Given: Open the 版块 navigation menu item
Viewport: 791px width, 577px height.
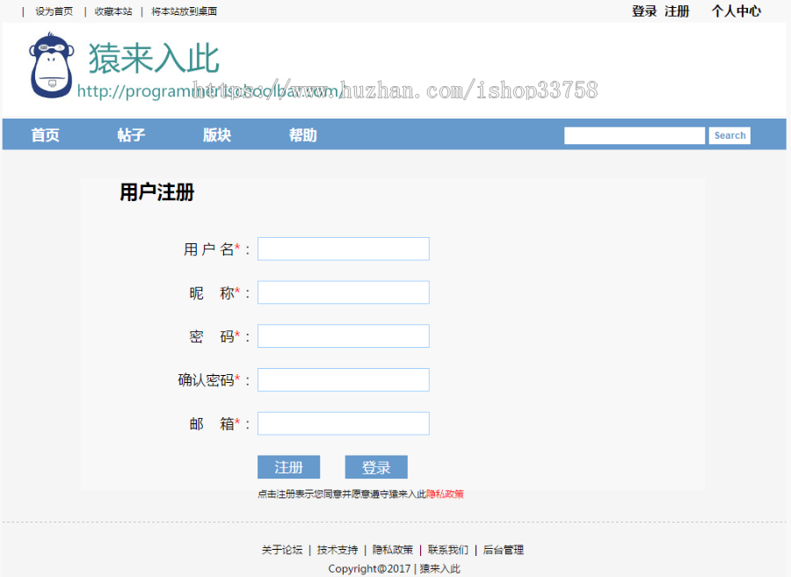Looking at the screenshot, I should coord(216,135).
